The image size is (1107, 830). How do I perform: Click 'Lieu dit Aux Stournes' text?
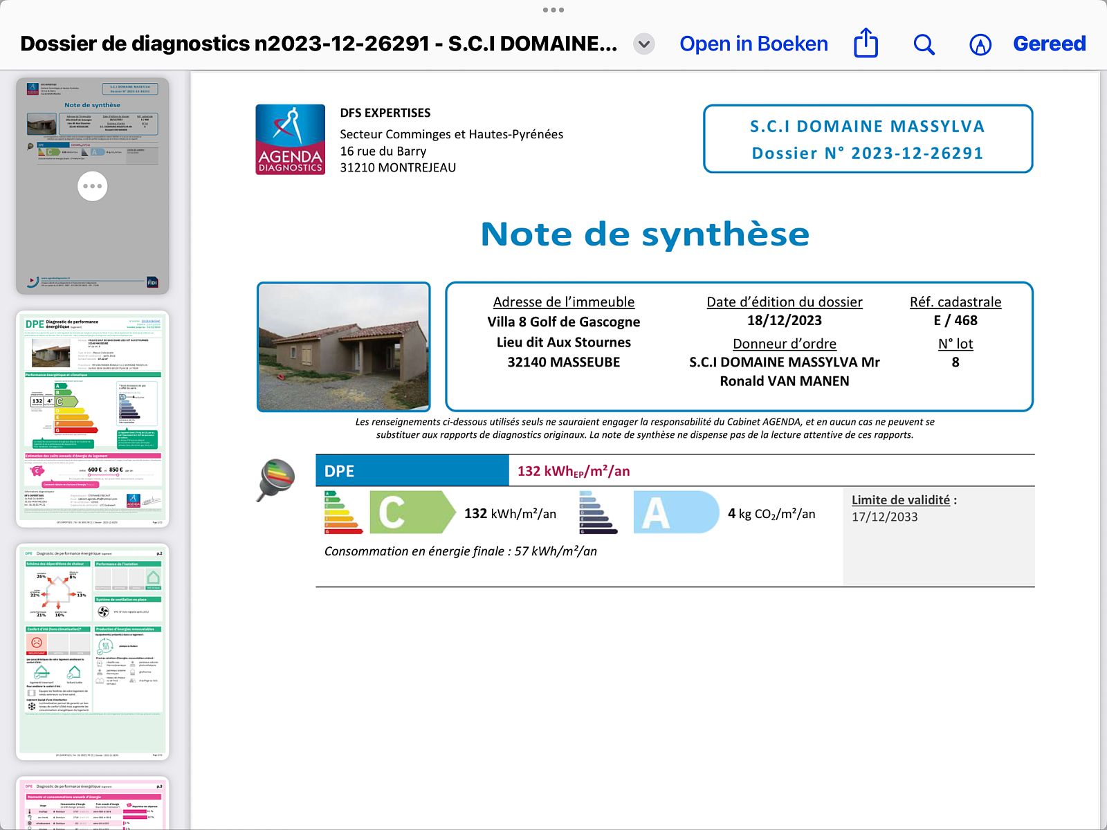[x=564, y=342]
